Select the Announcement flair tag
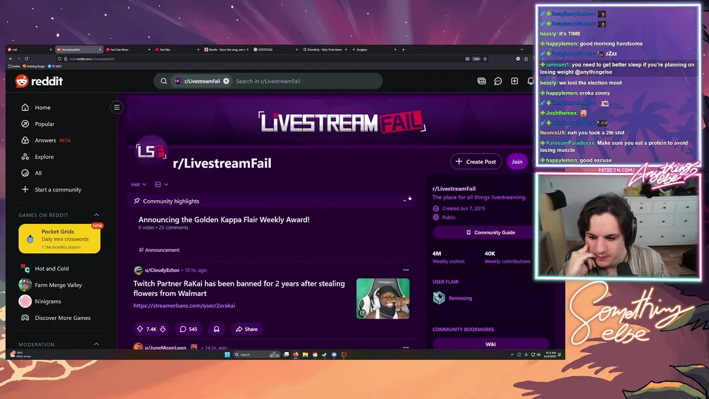This screenshot has height=399, width=709. coord(159,250)
